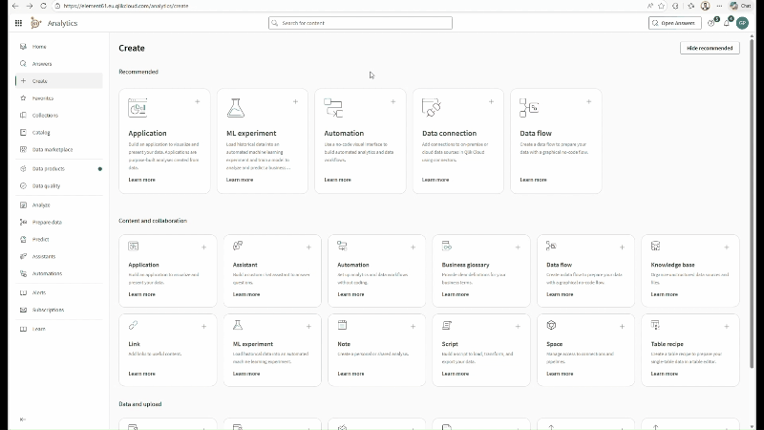Click the Alerts sidebar icon
The width and height of the screenshot is (764, 430).
click(23, 292)
